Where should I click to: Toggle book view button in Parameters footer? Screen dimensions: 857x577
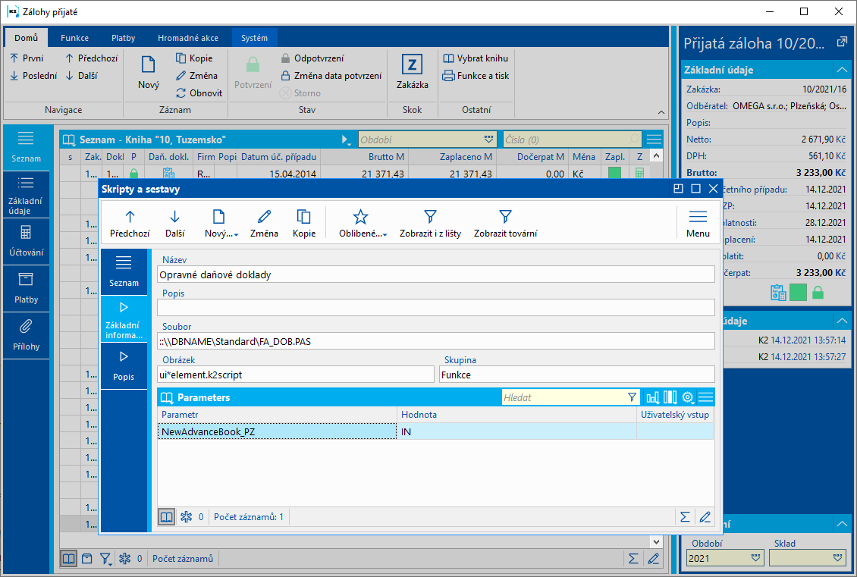pos(166,517)
